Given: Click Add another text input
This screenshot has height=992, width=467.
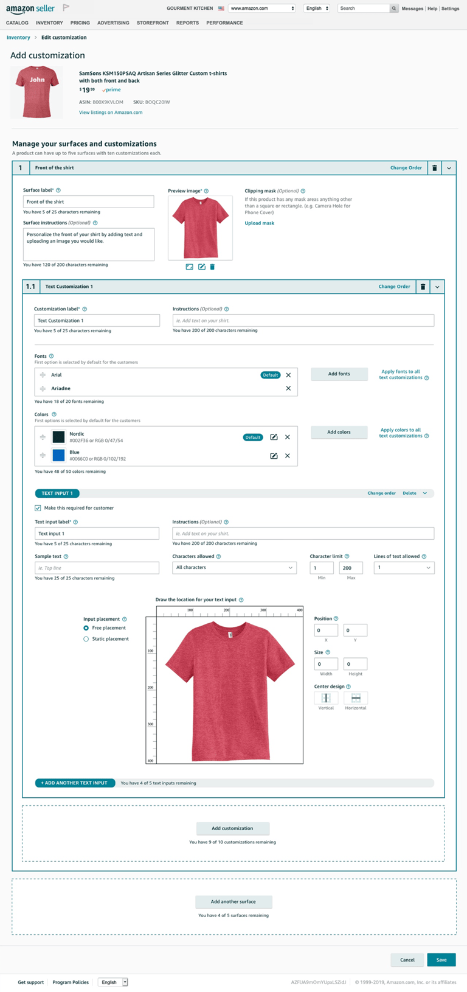Looking at the screenshot, I should [x=75, y=783].
